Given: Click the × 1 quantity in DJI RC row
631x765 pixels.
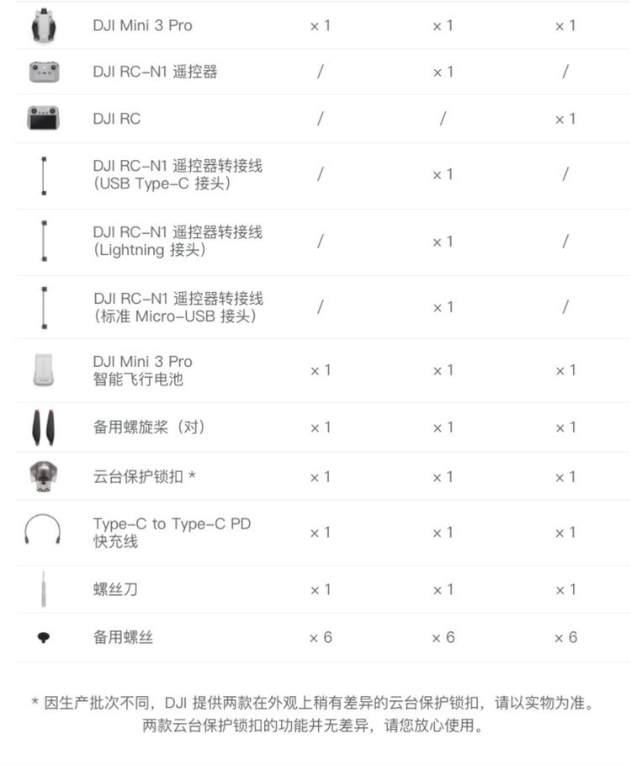Looking at the screenshot, I should pos(565,119).
